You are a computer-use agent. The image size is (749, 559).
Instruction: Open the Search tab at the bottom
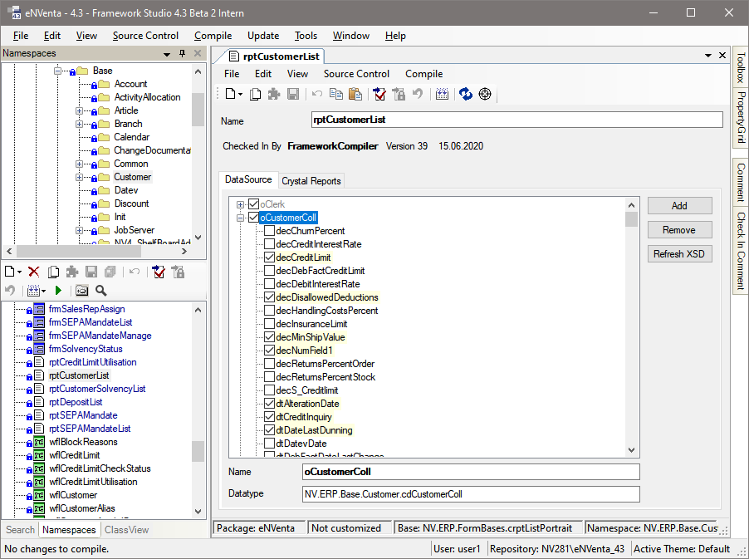(20, 530)
